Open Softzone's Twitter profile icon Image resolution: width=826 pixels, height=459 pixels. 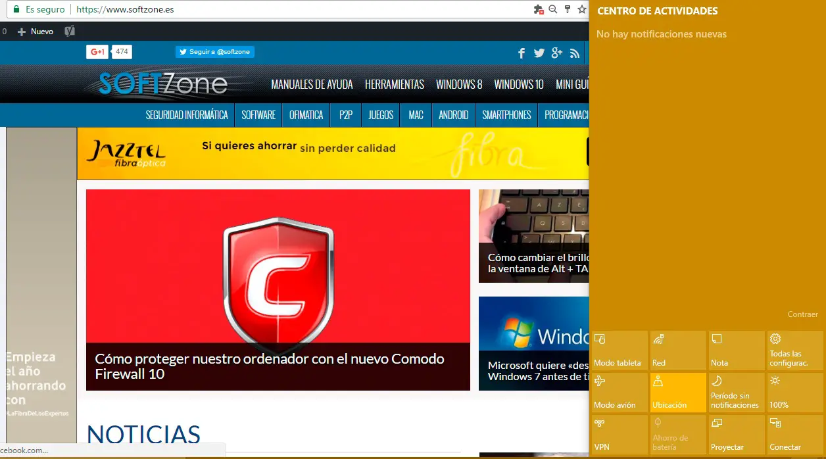click(539, 53)
